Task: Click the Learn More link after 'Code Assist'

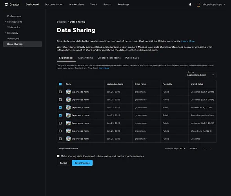Action: (104, 68)
